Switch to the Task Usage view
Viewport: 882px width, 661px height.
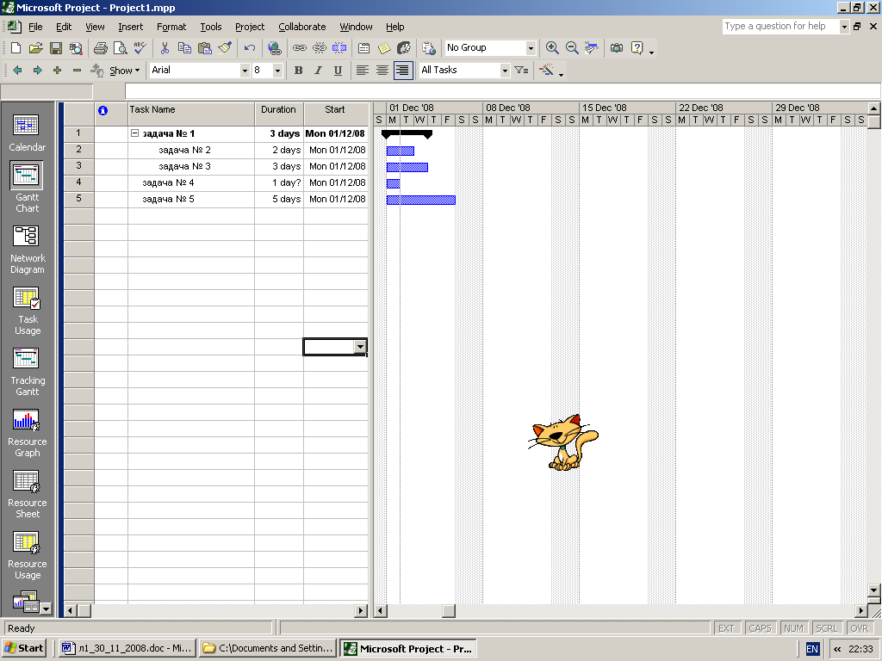click(x=27, y=311)
